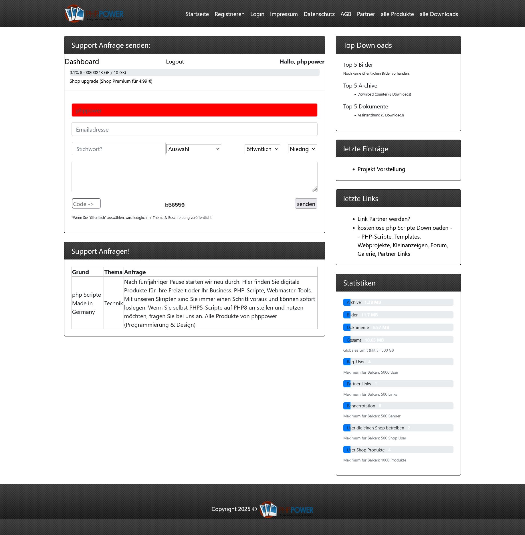Focus the Emailadresse input field
The width and height of the screenshot is (525, 535).
[x=194, y=129]
